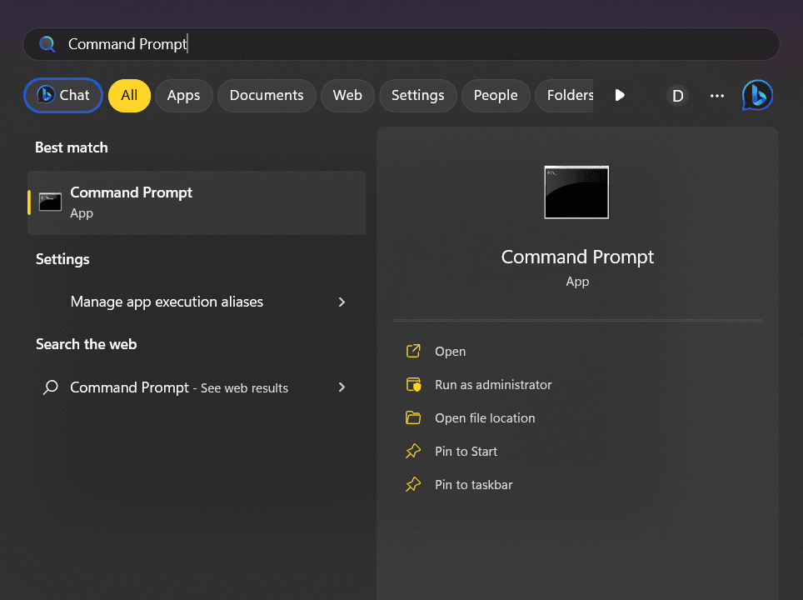Image resolution: width=803 pixels, height=600 pixels.
Task: Click the search magnifier icon
Action: coord(47,43)
